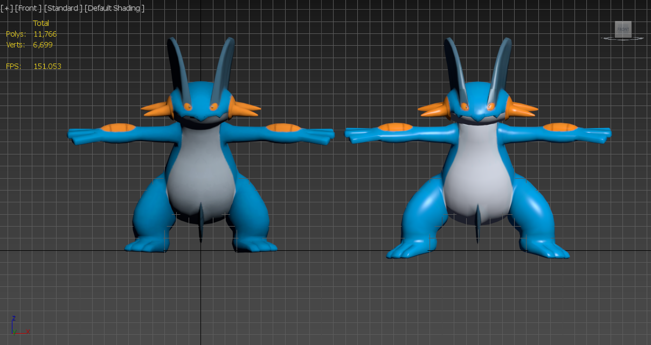Open the [Default Shading] viewport menu
651x345 pixels.
point(115,8)
